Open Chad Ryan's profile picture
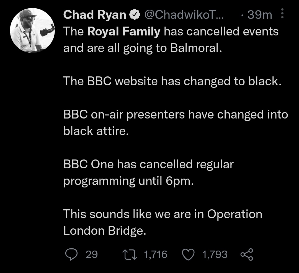 click(x=32, y=30)
